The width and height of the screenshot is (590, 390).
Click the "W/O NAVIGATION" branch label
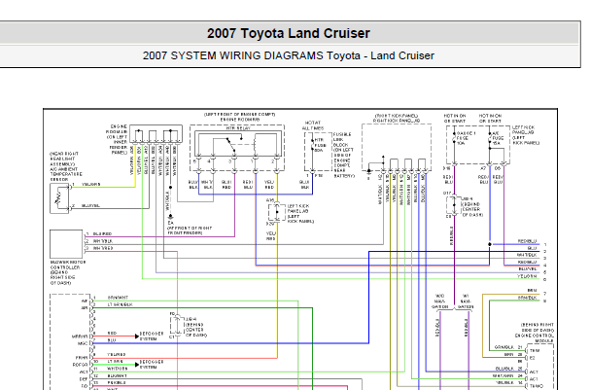click(x=439, y=301)
